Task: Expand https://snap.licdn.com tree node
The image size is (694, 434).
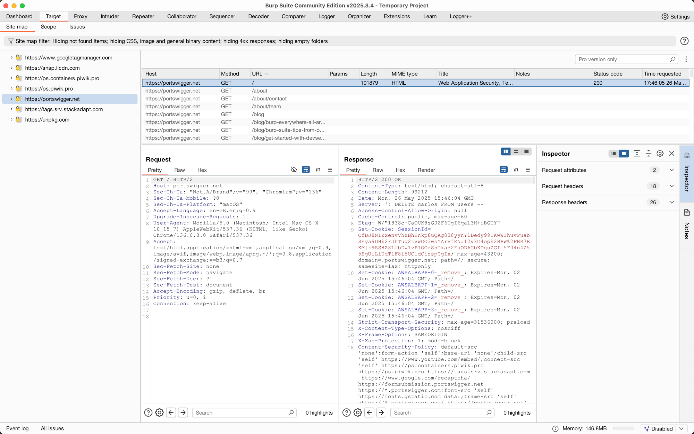Action: coord(11,68)
